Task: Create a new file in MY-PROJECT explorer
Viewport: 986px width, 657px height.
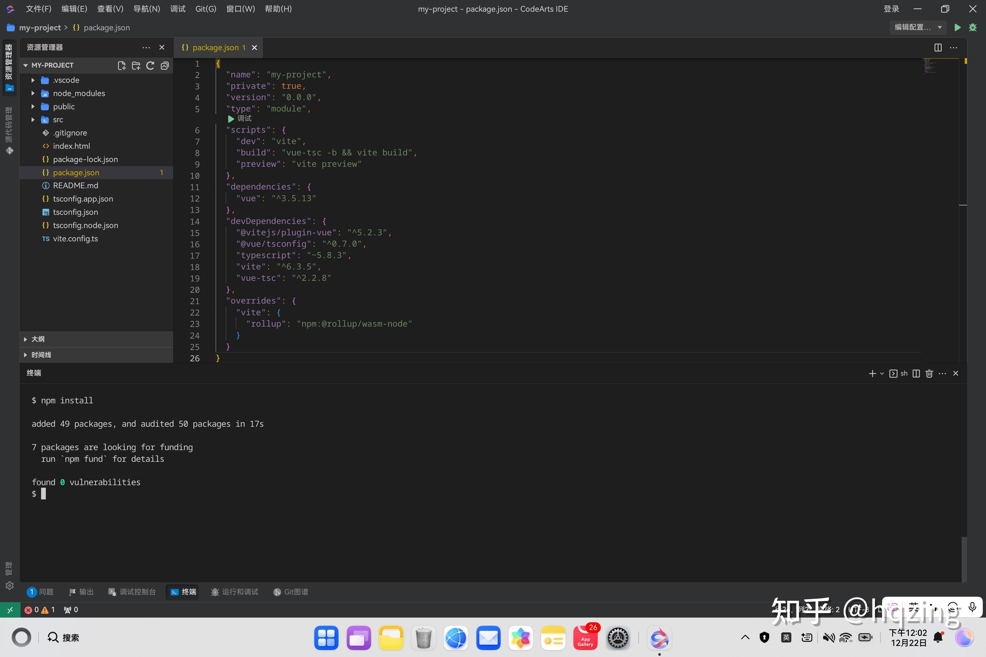Action: pyautogui.click(x=122, y=65)
